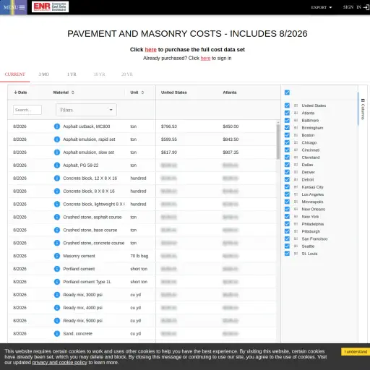Switch to the 10 YR tab
Image resolution: width=370 pixels, height=370 pixels.
pos(99,74)
